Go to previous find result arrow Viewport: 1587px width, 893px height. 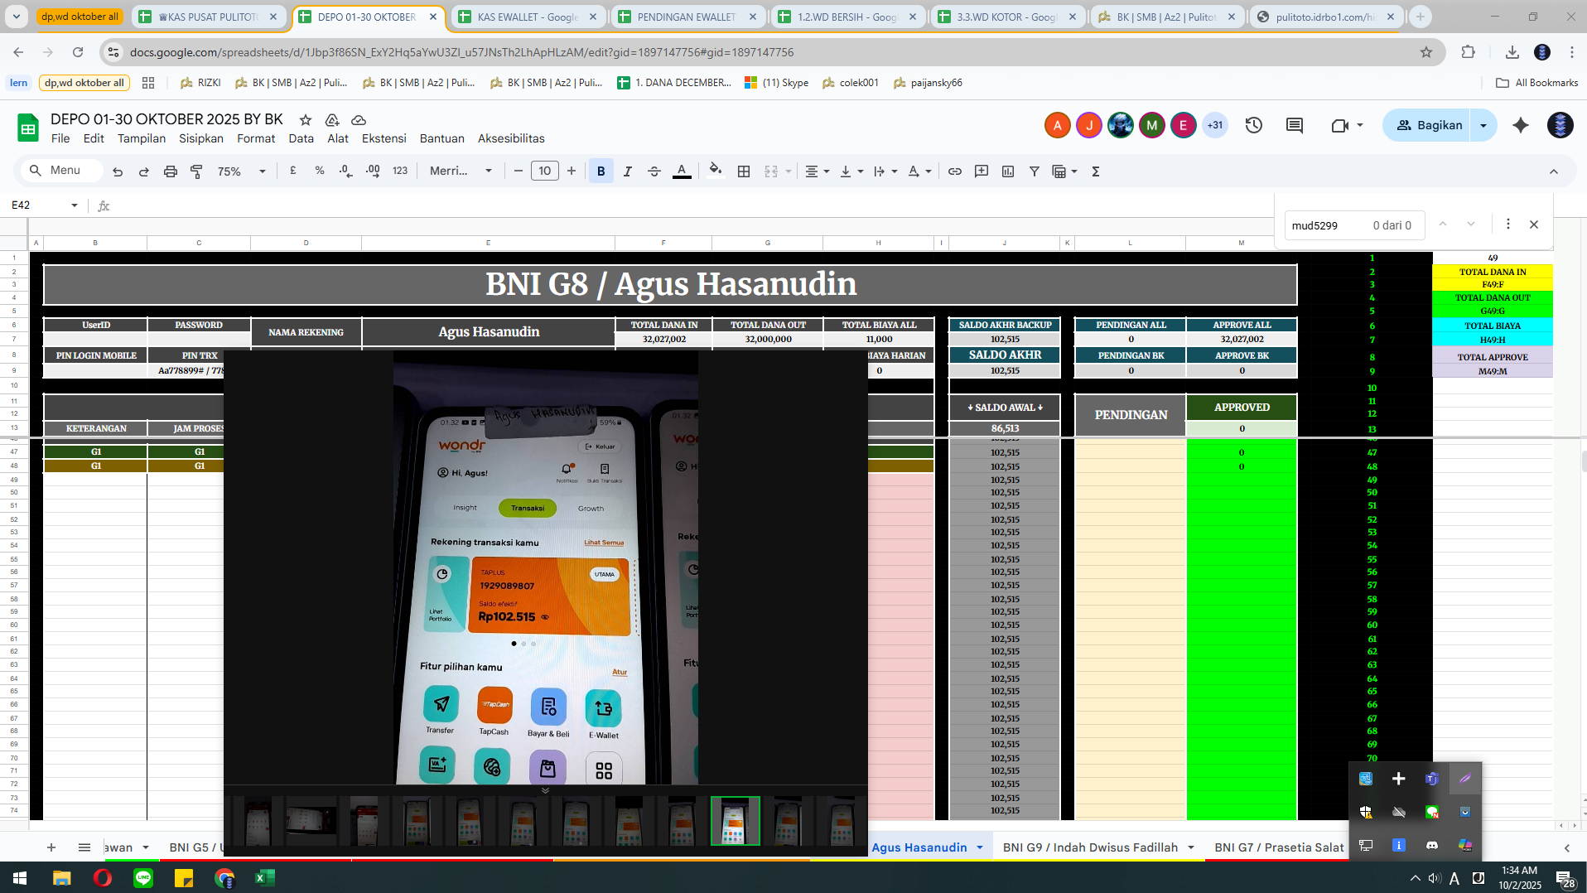(1443, 224)
